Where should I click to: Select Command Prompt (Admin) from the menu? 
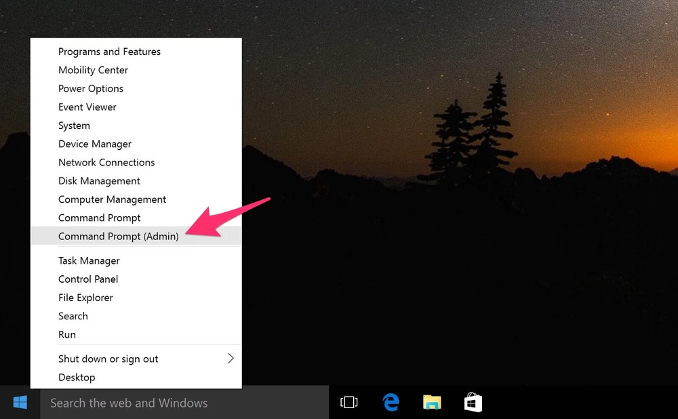tap(119, 236)
